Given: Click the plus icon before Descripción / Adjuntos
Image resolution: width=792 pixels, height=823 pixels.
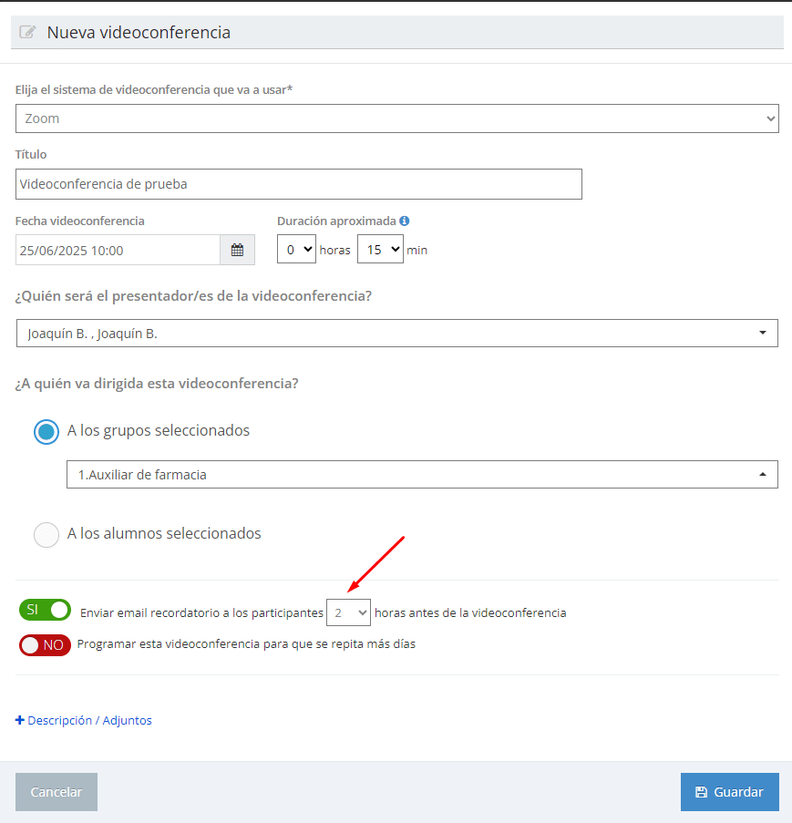Looking at the screenshot, I should pos(20,720).
